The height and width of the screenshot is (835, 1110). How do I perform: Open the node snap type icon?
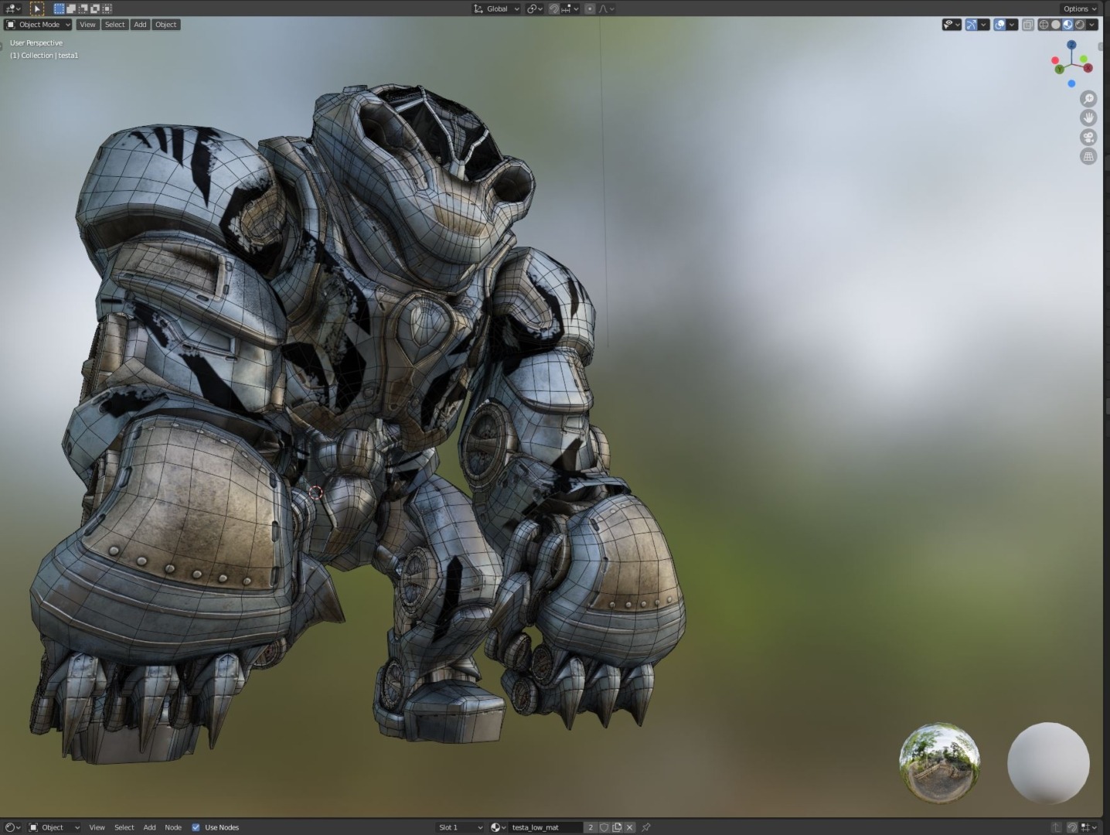[1088, 827]
